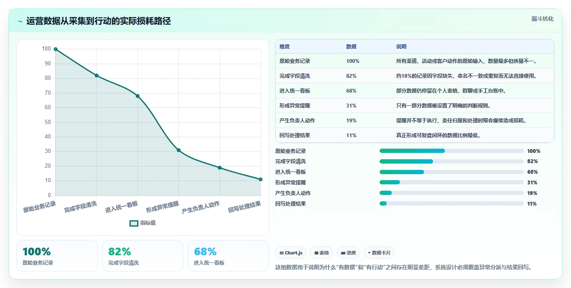
Task: Click the chart data point at value 82
Action: pos(96,76)
